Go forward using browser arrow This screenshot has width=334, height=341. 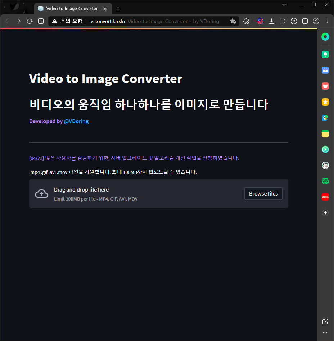pyautogui.click(x=19, y=21)
